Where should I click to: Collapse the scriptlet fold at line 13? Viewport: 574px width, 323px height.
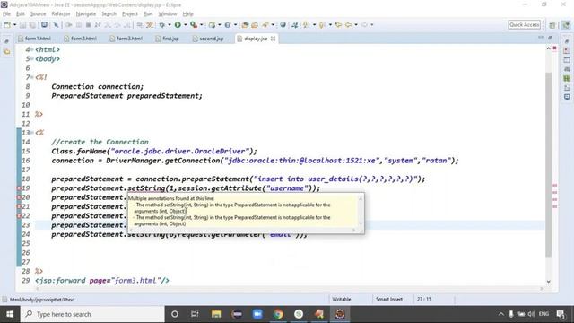(32, 133)
